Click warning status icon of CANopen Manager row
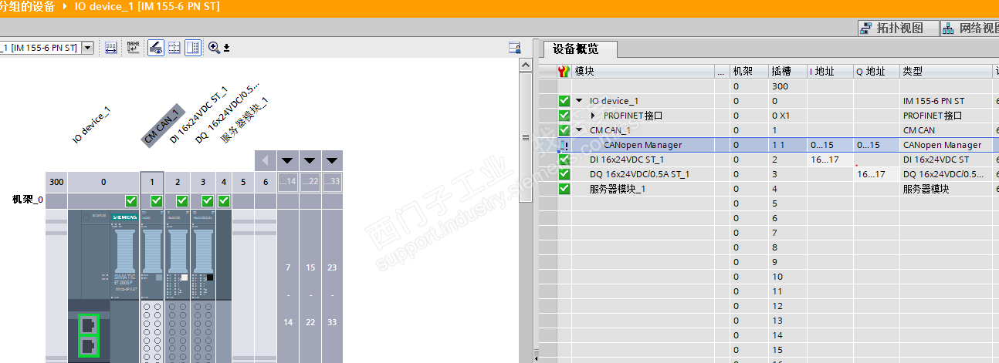Image resolution: width=999 pixels, height=363 pixels. tap(564, 145)
